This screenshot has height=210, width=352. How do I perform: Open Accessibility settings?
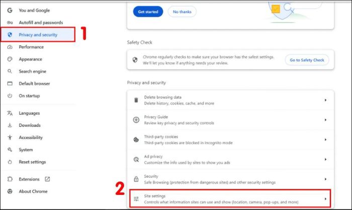(31, 137)
